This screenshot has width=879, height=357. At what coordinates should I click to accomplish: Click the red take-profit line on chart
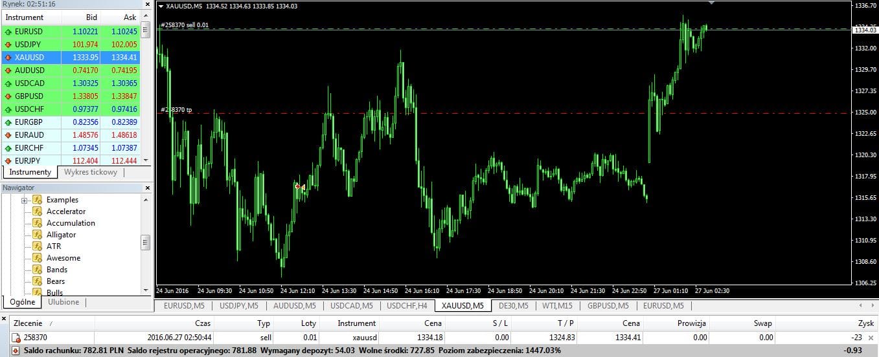pos(453,113)
